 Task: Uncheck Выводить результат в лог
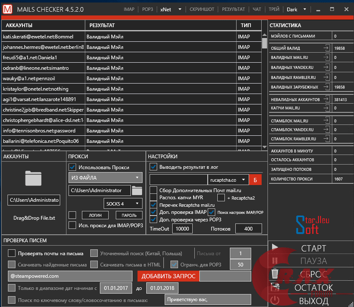coord(153,167)
